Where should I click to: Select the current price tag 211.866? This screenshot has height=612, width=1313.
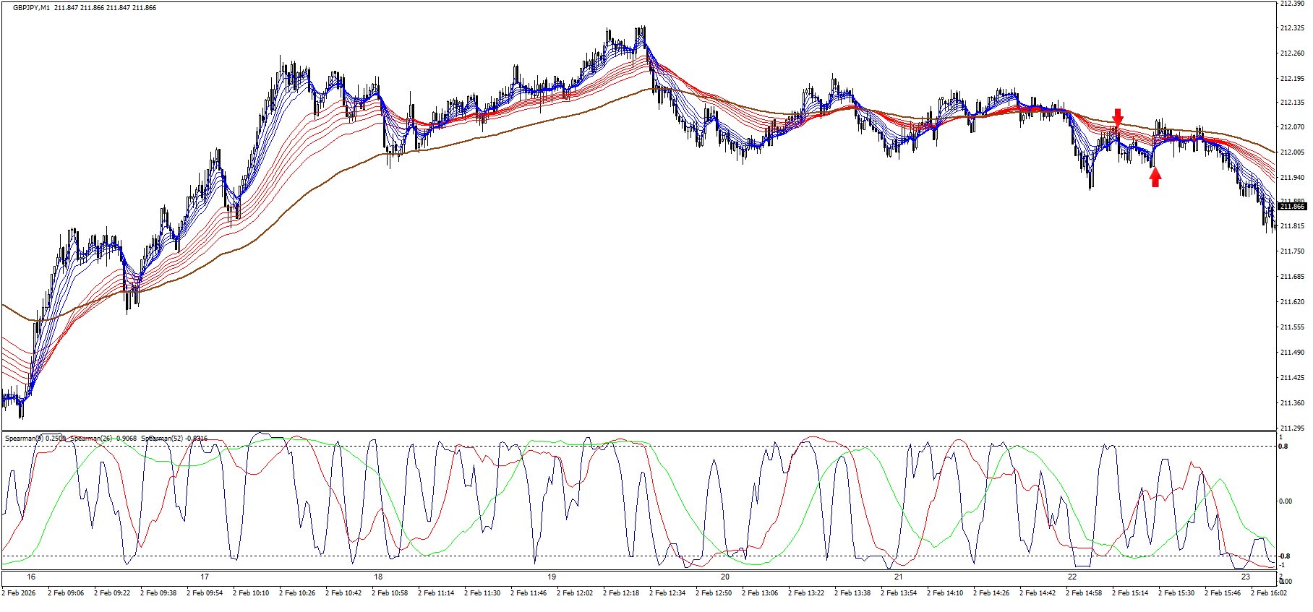(x=1292, y=207)
